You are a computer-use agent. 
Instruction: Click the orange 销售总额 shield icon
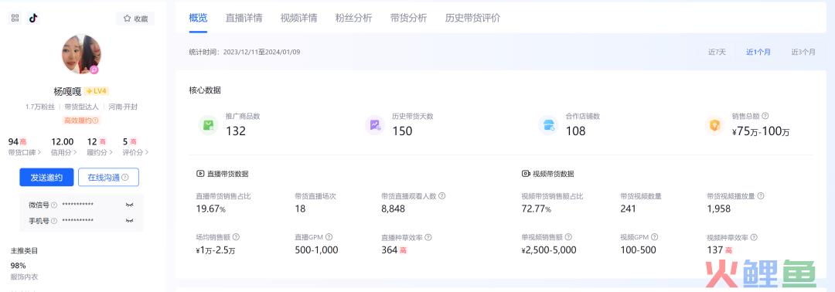pos(714,125)
